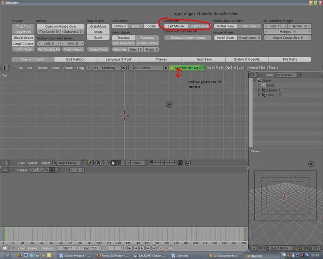Open the timeline window type selector icon
The image size is (323, 259).
click(5, 248)
